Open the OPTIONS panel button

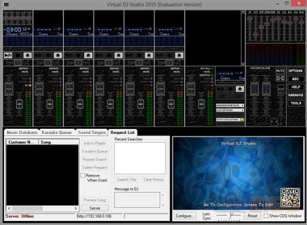(296, 71)
